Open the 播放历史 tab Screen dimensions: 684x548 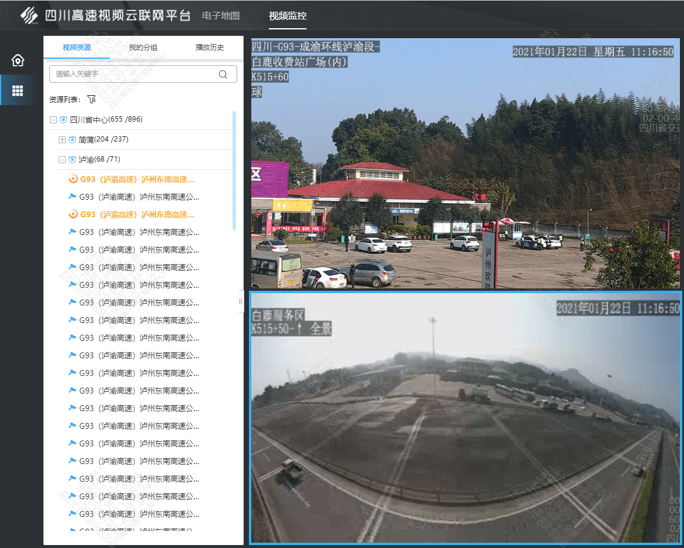coord(210,48)
